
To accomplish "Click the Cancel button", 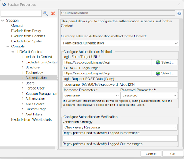I will click(151, 154).
